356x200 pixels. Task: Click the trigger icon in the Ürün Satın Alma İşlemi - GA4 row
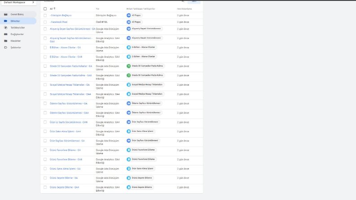tap(128, 131)
